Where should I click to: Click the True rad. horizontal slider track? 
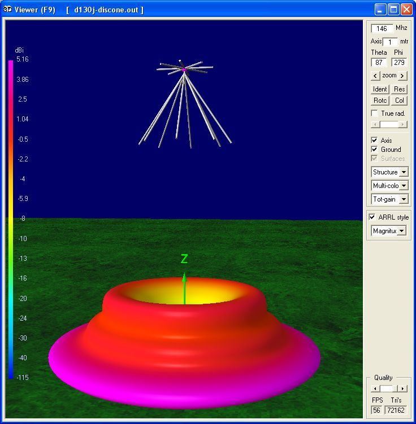point(389,124)
